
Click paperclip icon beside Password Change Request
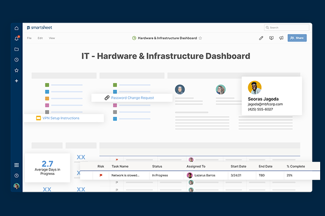click(107, 98)
